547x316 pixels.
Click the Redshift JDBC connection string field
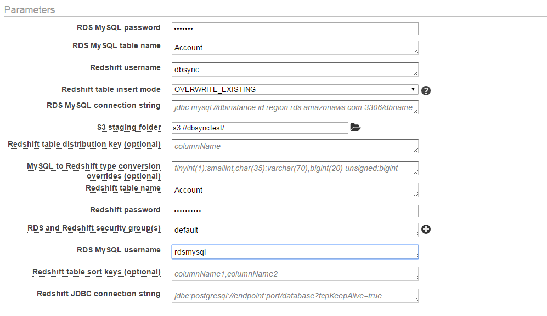pos(295,296)
